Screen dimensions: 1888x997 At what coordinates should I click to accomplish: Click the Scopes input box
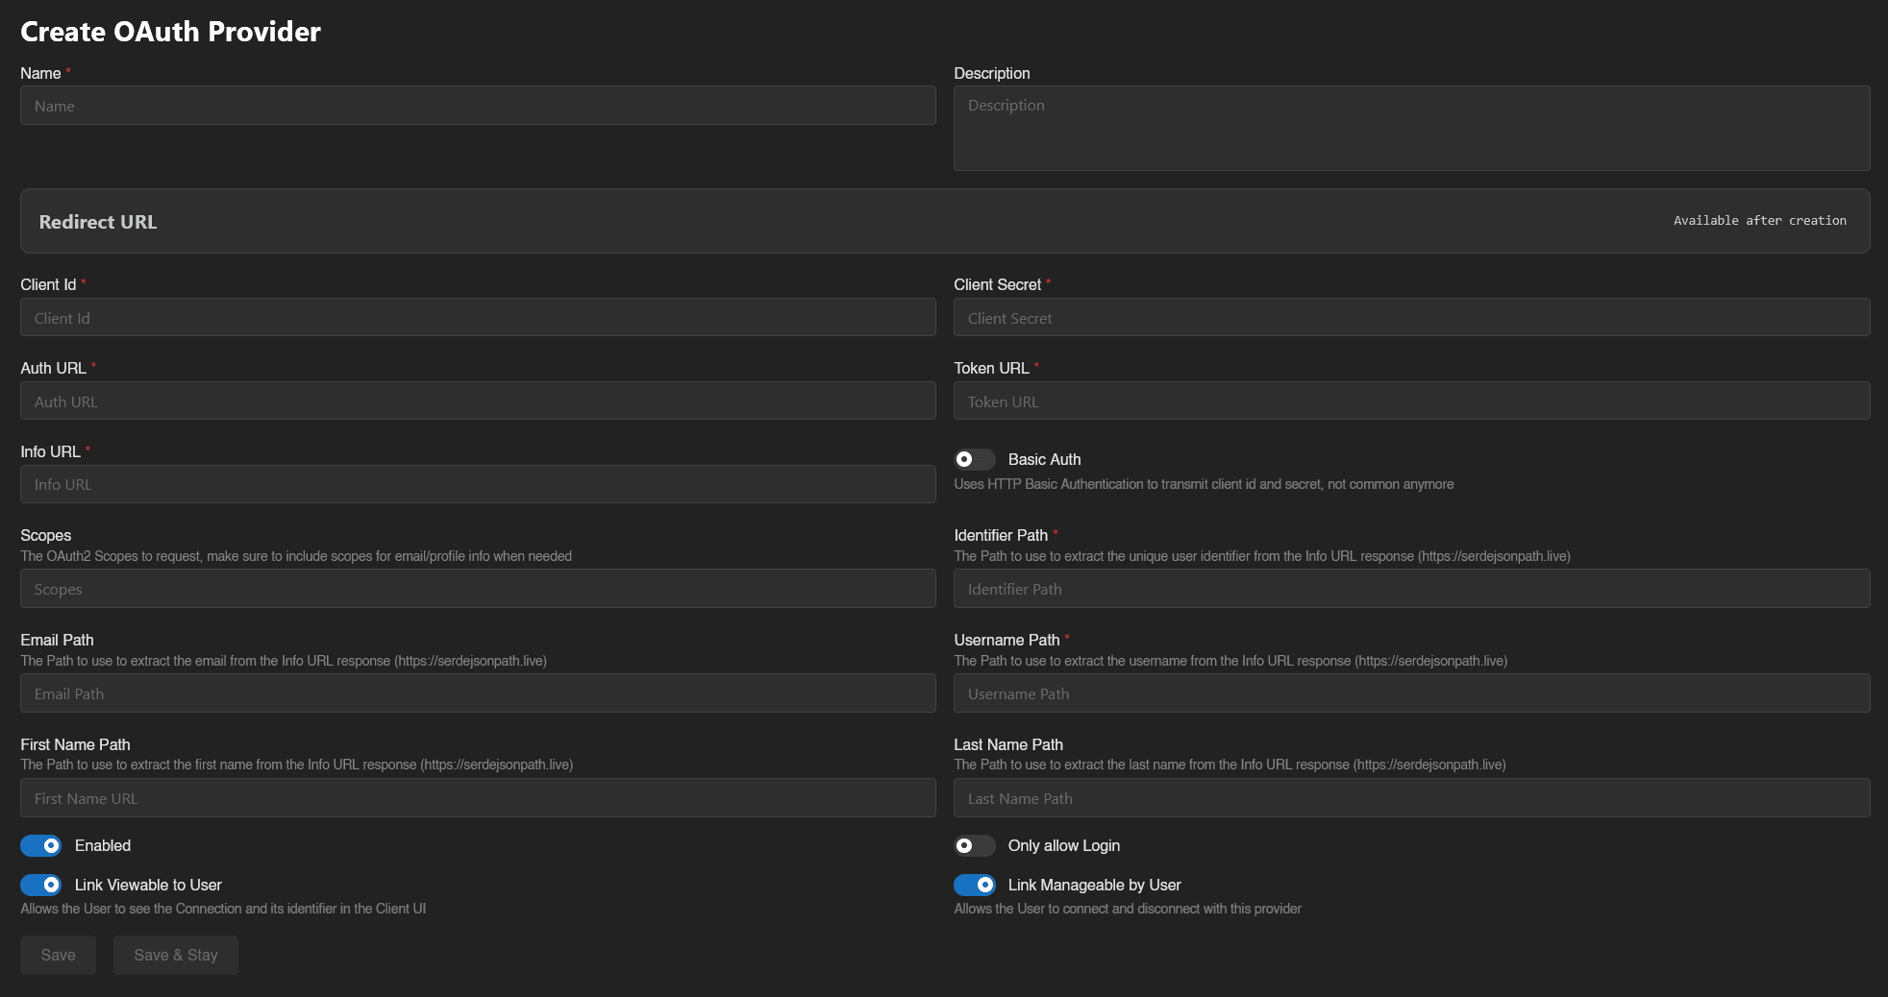pos(478,588)
